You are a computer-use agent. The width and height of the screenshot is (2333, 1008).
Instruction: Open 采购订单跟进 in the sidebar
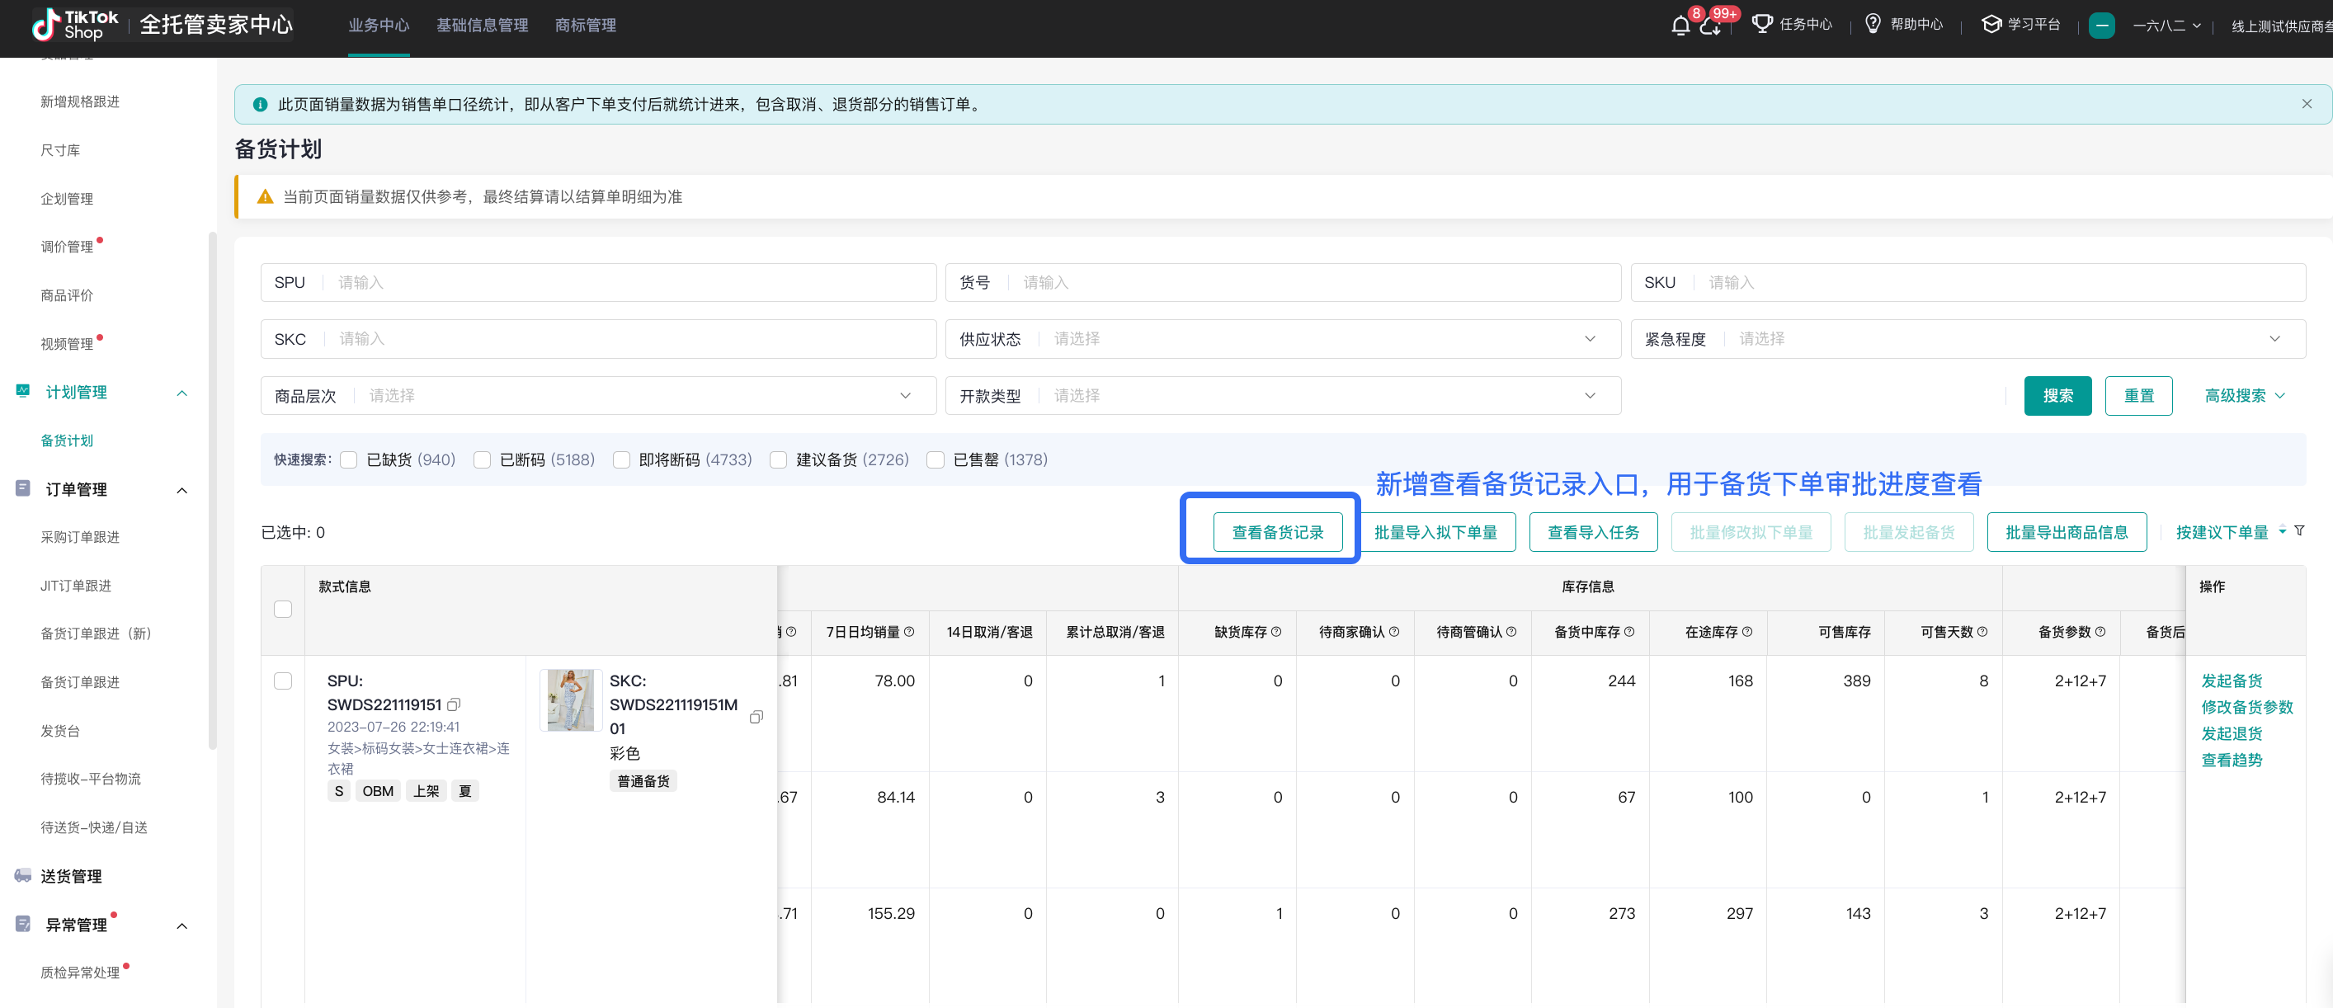[x=80, y=537]
